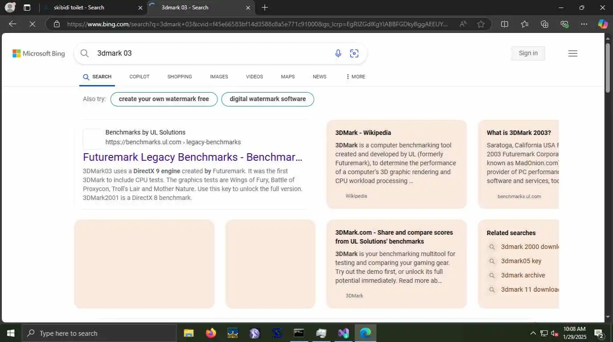This screenshot has width=613, height=342.
Task: Launch Firefox from taskbar
Action: [x=211, y=333]
